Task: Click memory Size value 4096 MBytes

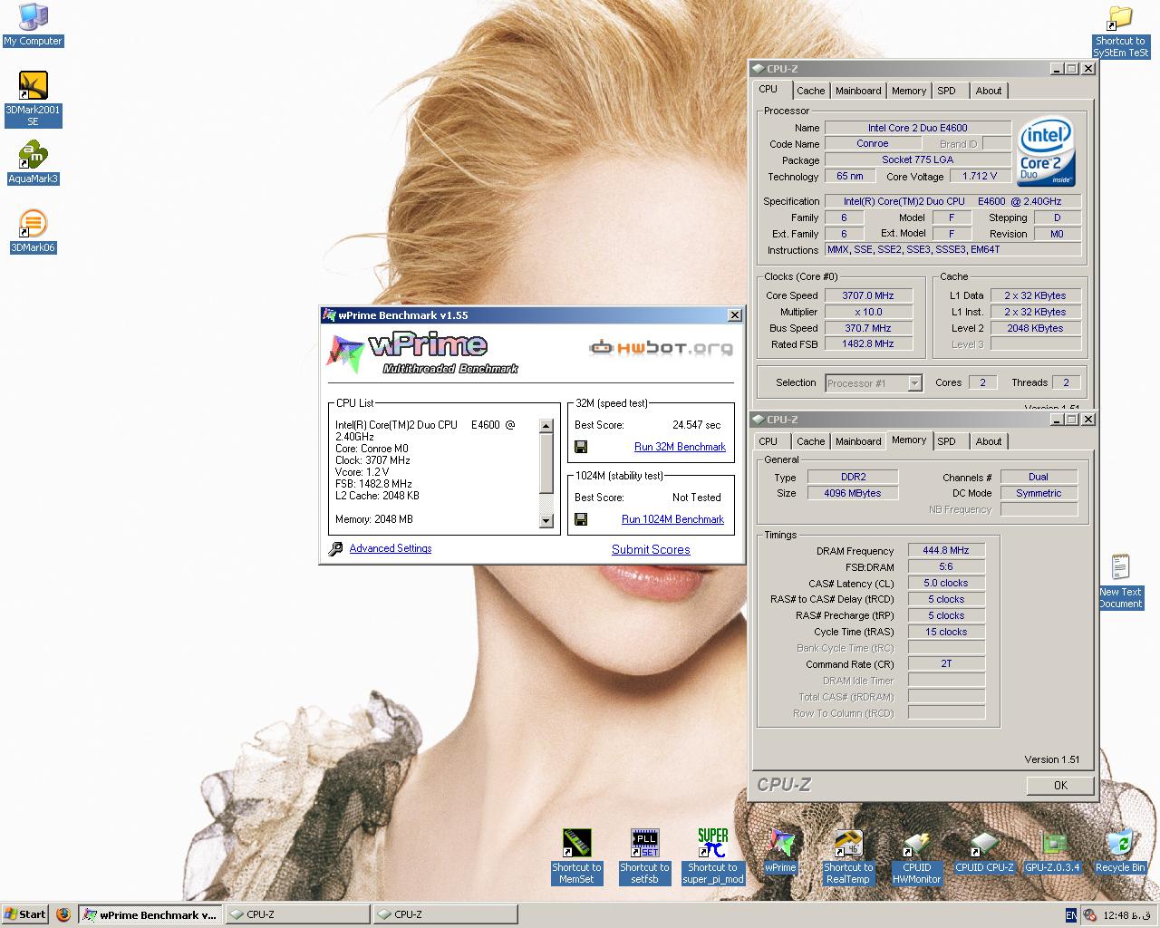Action: click(852, 493)
